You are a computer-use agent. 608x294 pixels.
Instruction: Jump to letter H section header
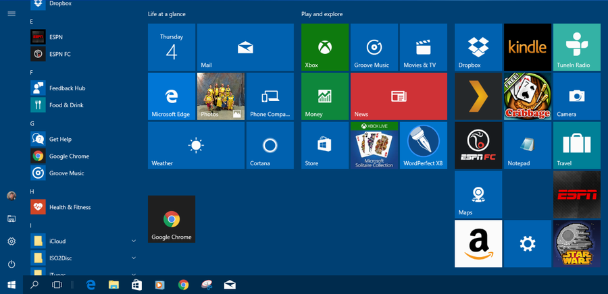click(x=32, y=192)
